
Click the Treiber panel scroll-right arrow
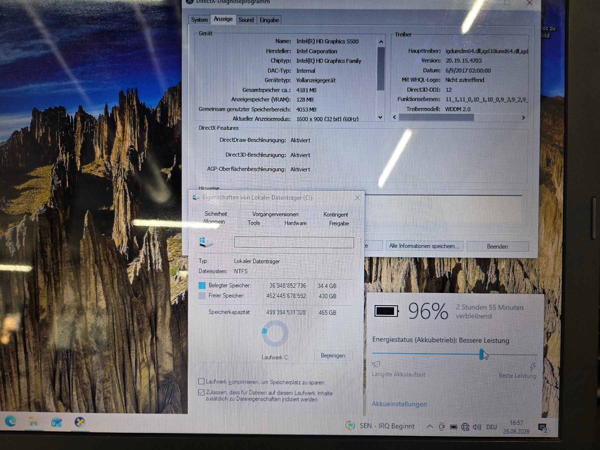tap(523, 118)
